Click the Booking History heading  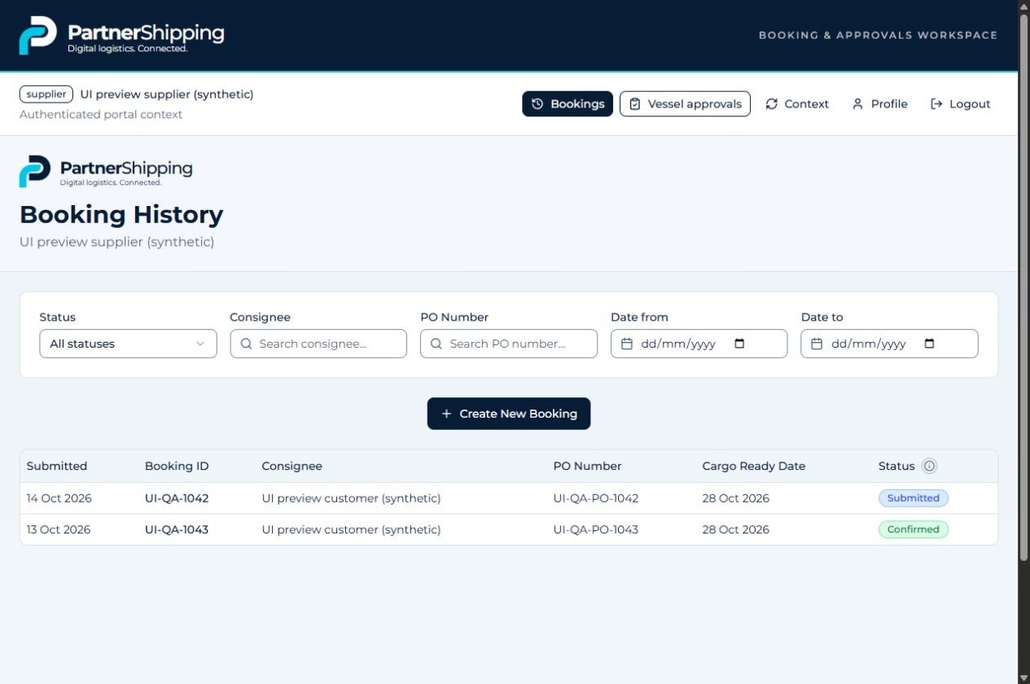pos(121,215)
